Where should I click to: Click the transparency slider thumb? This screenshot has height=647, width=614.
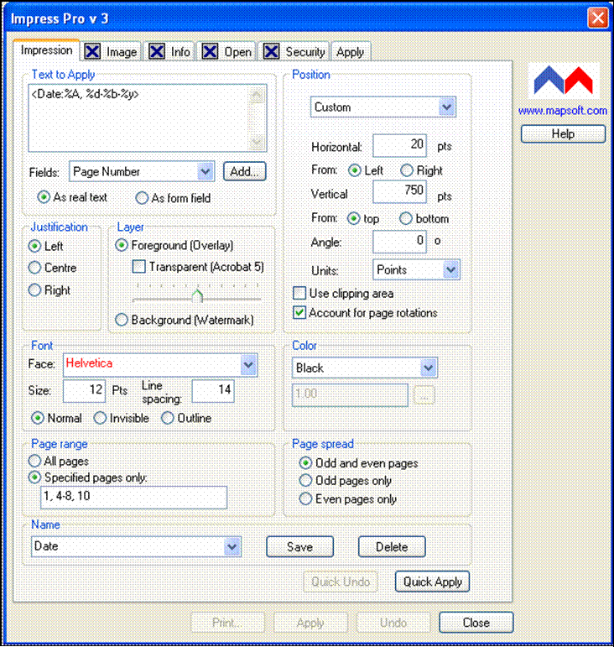197,295
